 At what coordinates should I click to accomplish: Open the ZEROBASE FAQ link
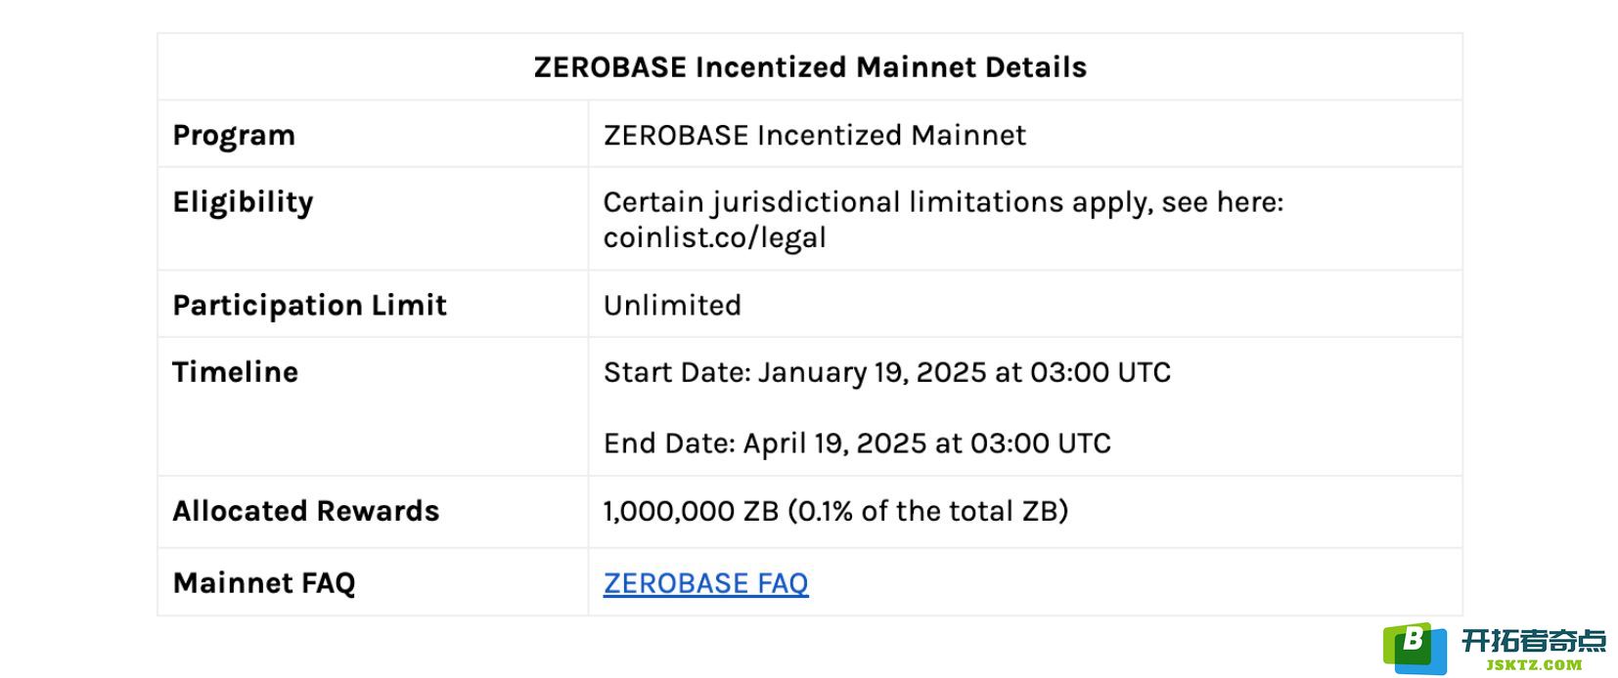coord(705,583)
